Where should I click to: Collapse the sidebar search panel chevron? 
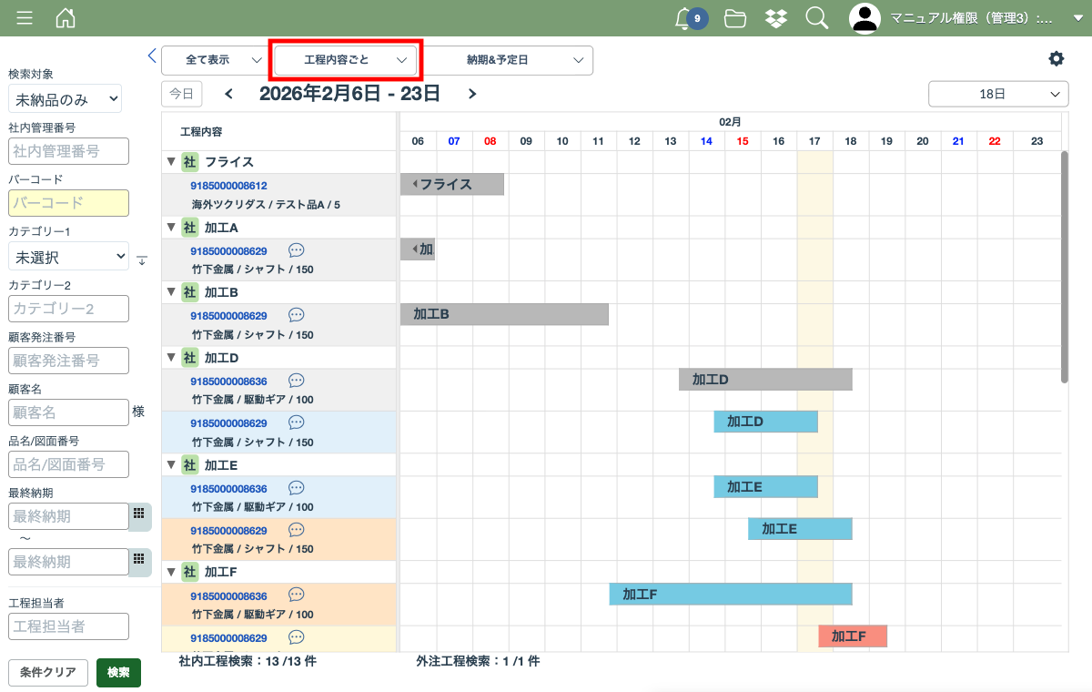152,56
